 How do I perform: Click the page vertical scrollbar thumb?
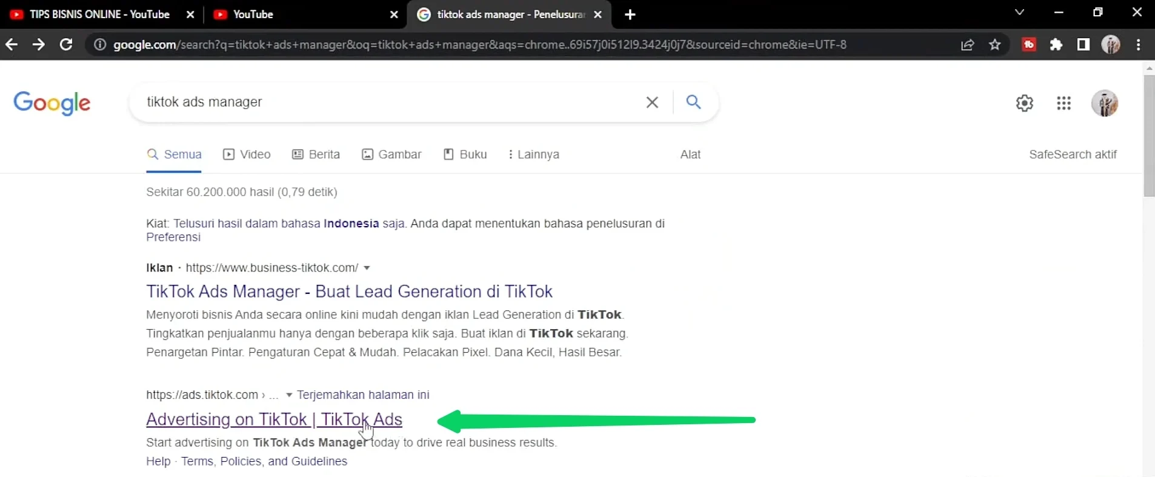(1149, 136)
